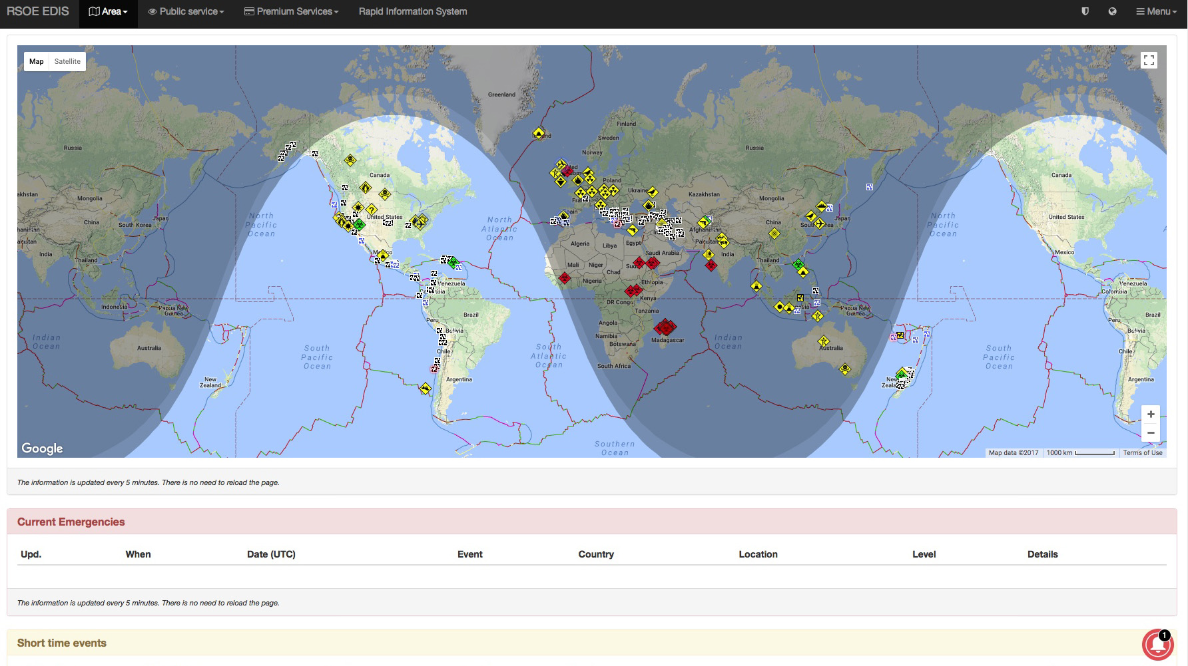Viewport: 1188px width, 666px height.
Task: Select the skull marker in northwest Canada
Action: point(350,160)
